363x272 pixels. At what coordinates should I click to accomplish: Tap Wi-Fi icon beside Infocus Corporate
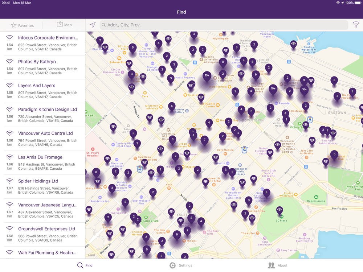coord(10,37)
